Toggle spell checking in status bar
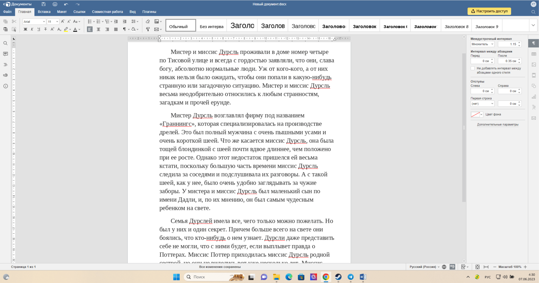Image resolution: width=539 pixels, height=283 pixels. pos(452,267)
